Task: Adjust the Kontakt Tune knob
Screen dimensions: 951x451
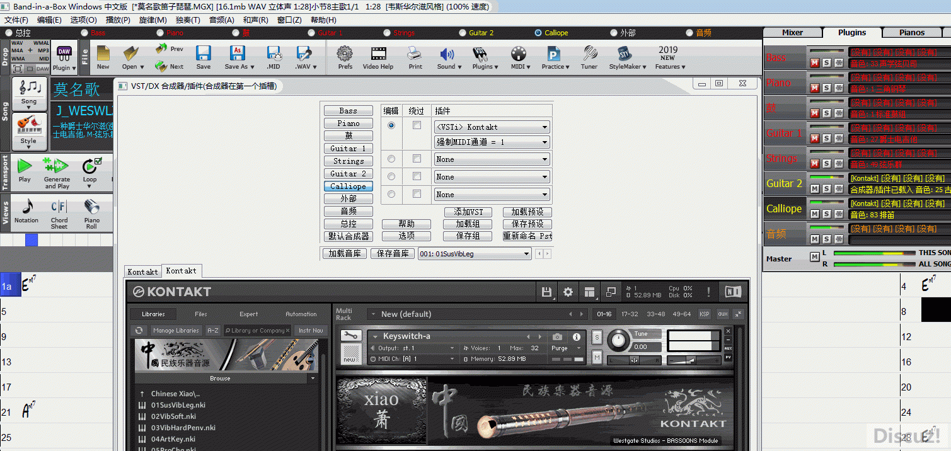Action: tap(618, 341)
